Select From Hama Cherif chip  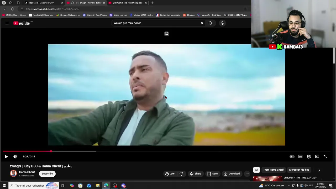click(x=274, y=170)
